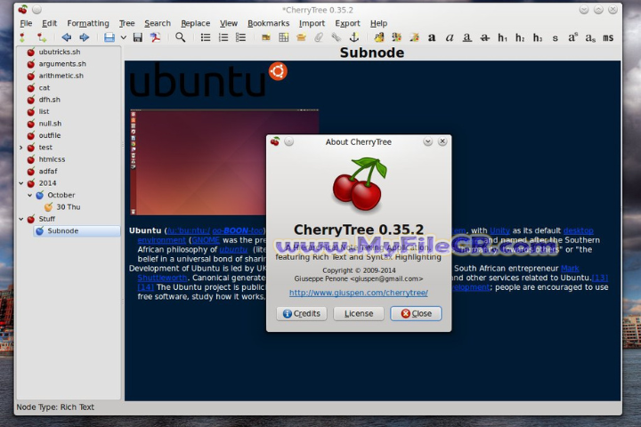Open the Bookmarks menu
This screenshot has height=427, width=641.
pyautogui.click(x=269, y=24)
